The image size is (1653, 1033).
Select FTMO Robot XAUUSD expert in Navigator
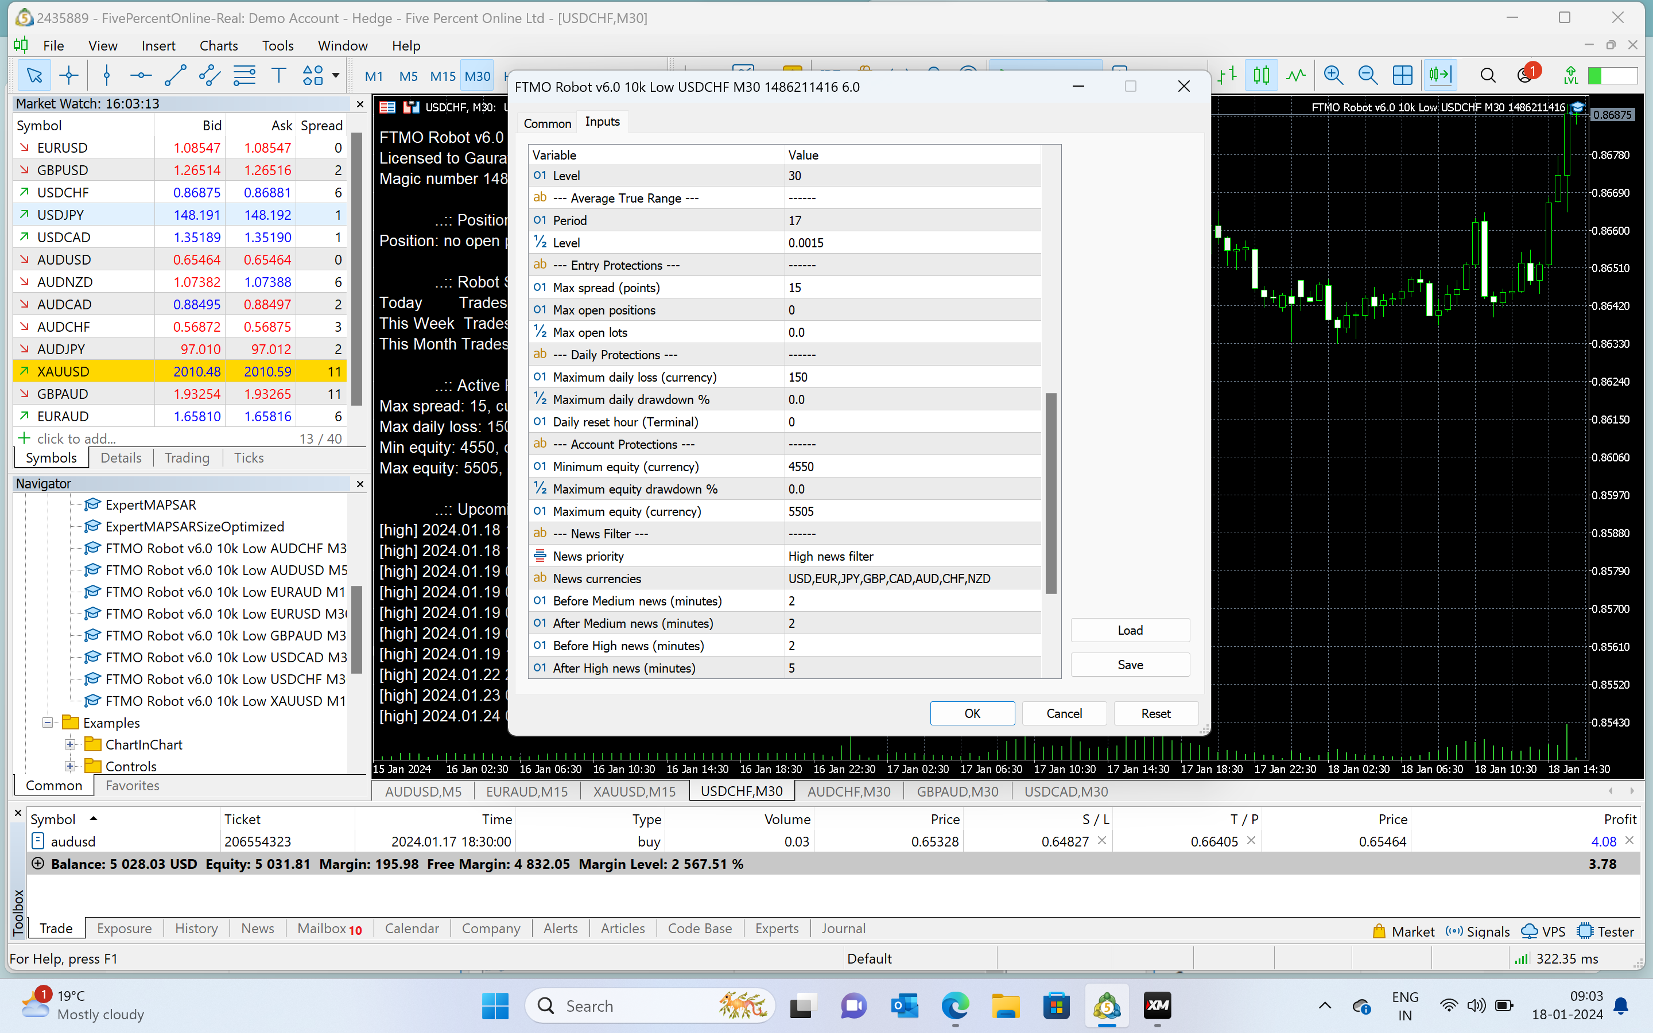(x=215, y=701)
